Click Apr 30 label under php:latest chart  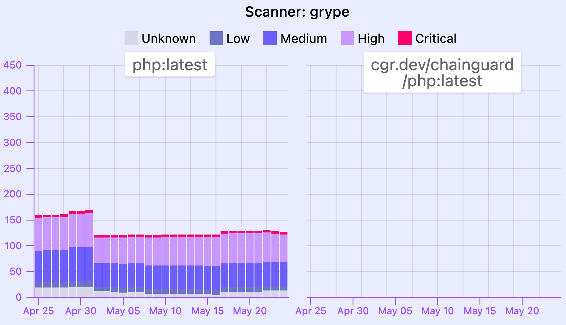click(x=81, y=311)
